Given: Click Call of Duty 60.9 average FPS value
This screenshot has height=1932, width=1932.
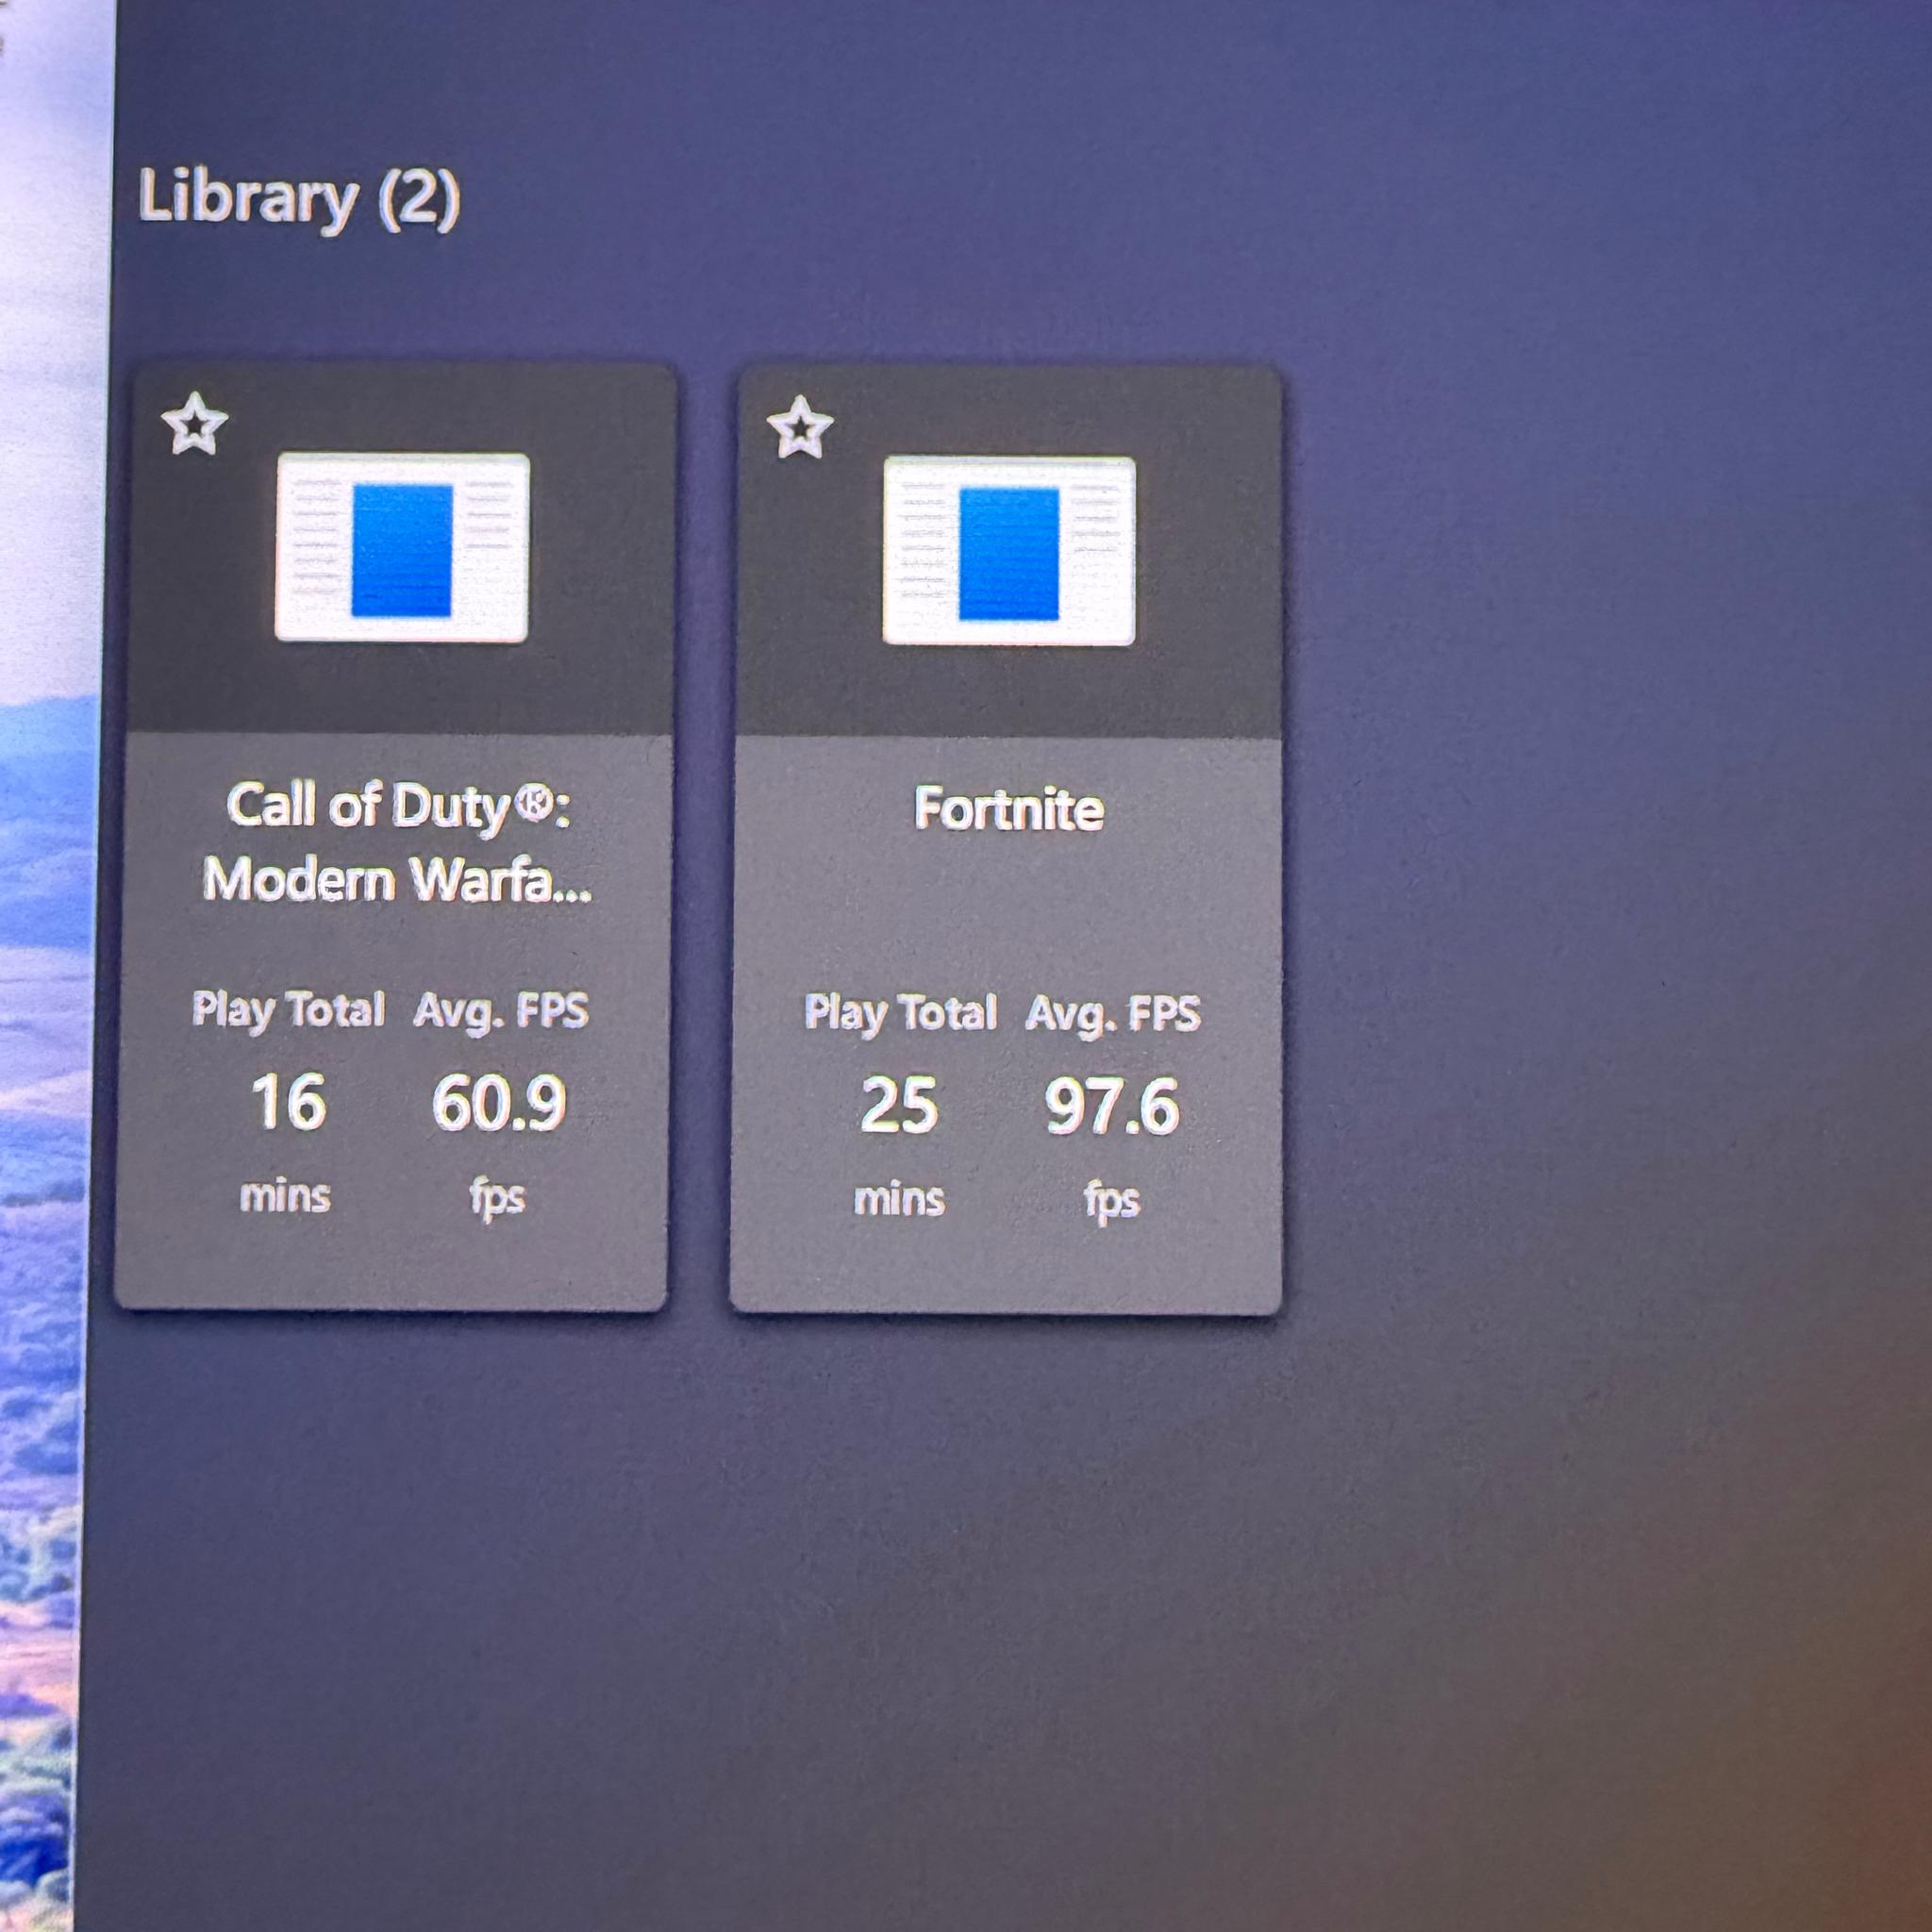Looking at the screenshot, I should point(499,1103).
